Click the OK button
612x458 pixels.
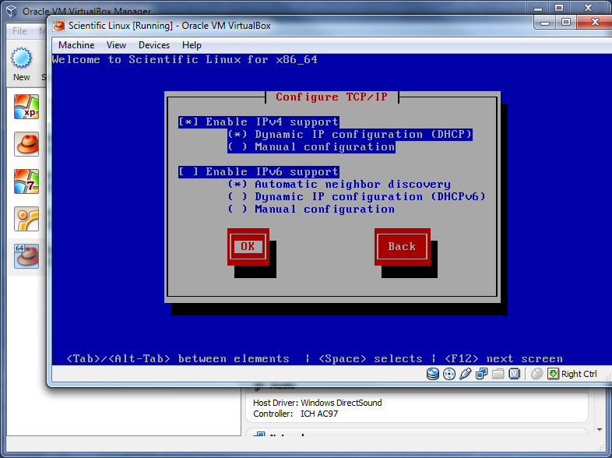[x=248, y=246]
